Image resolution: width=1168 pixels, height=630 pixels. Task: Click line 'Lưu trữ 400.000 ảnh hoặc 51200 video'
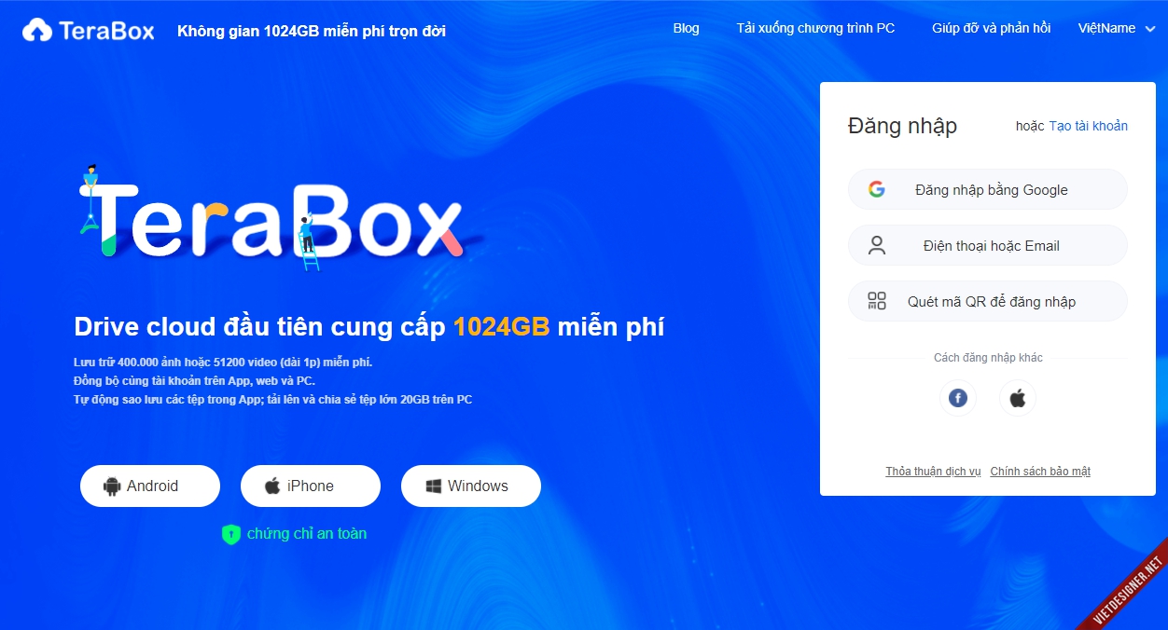(223, 363)
